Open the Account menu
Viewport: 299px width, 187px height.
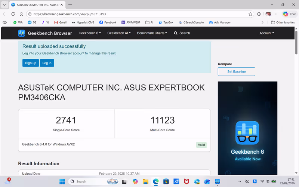point(266,33)
